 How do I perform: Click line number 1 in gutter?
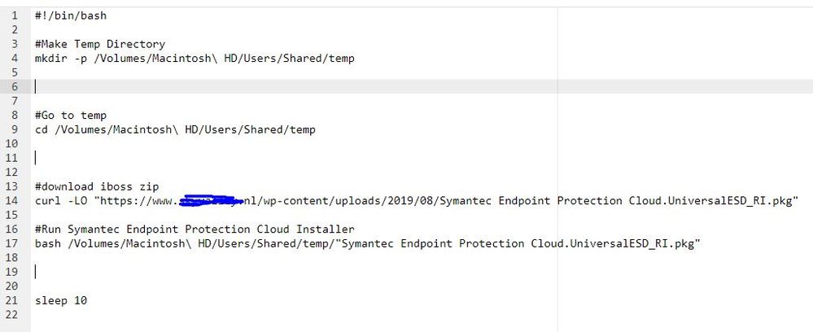click(x=15, y=15)
